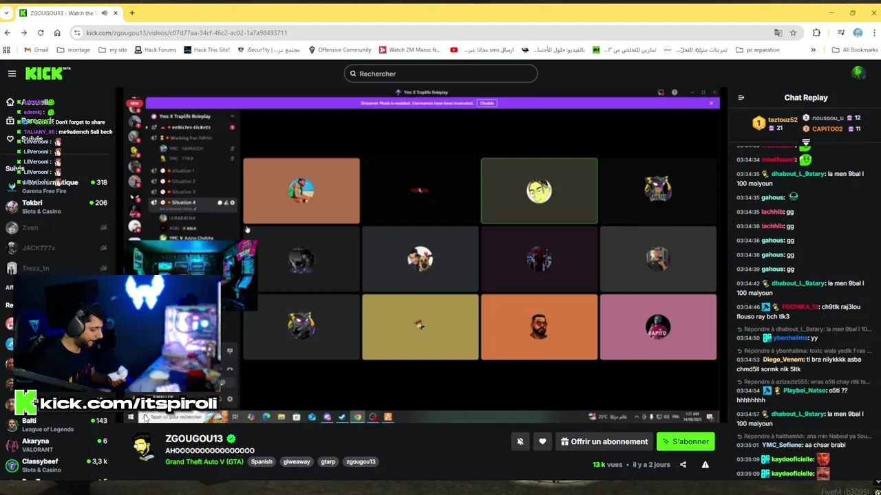
Task: Report the video with warning icon
Action: (x=705, y=465)
